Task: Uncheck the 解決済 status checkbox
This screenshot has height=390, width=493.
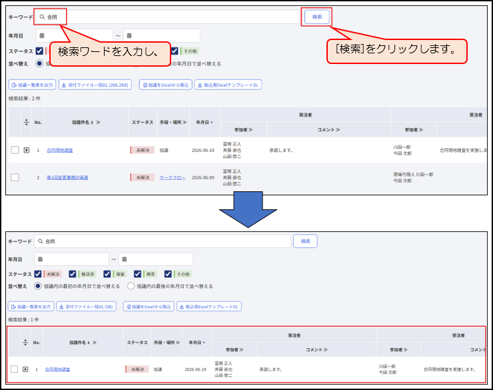Action: (x=73, y=274)
